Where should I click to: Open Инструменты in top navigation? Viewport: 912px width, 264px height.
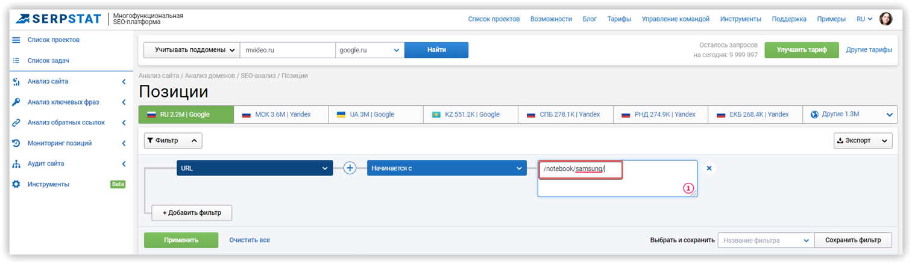pos(741,19)
